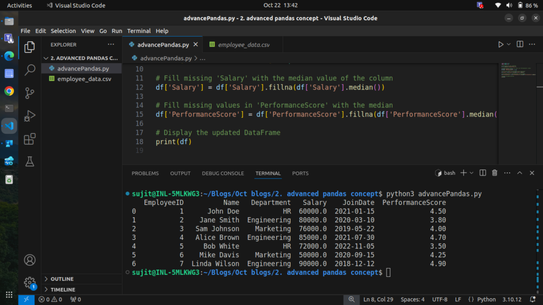Viewport: 543px width, 305px height.
Task: Open Google Chrome from the Ubuntu dock
Action: pyautogui.click(x=9, y=91)
